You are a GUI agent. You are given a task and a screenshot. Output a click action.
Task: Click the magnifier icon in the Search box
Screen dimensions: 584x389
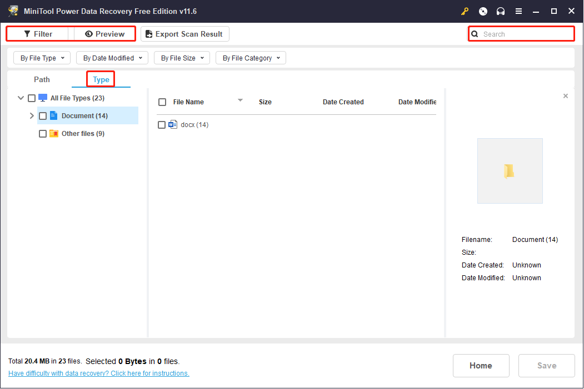[475, 34]
